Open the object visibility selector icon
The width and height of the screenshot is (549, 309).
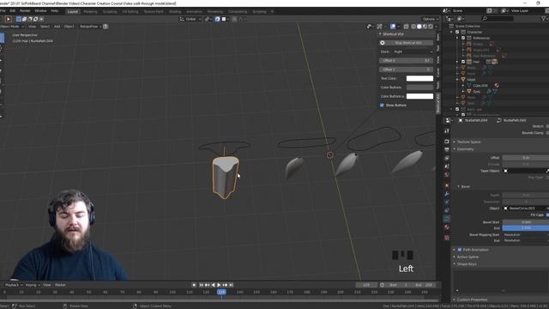(x=369, y=27)
